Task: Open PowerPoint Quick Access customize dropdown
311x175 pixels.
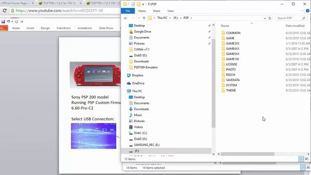Action: click(x=22, y=21)
